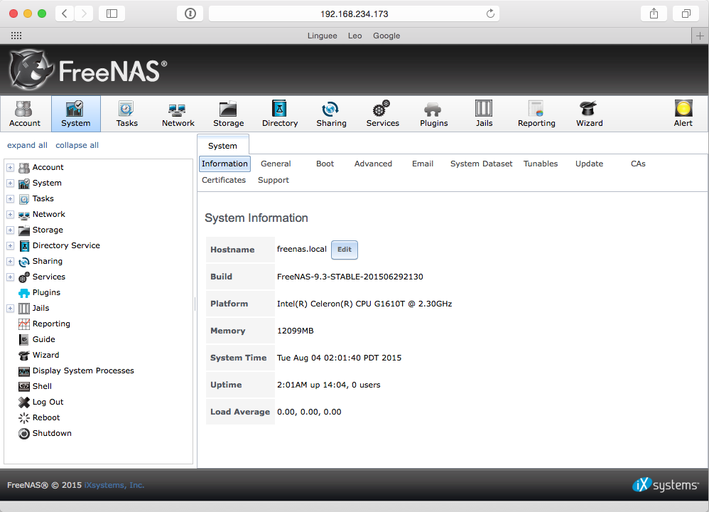Image resolution: width=709 pixels, height=512 pixels.
Task: Switch to the Advanced tab
Action: coord(373,164)
